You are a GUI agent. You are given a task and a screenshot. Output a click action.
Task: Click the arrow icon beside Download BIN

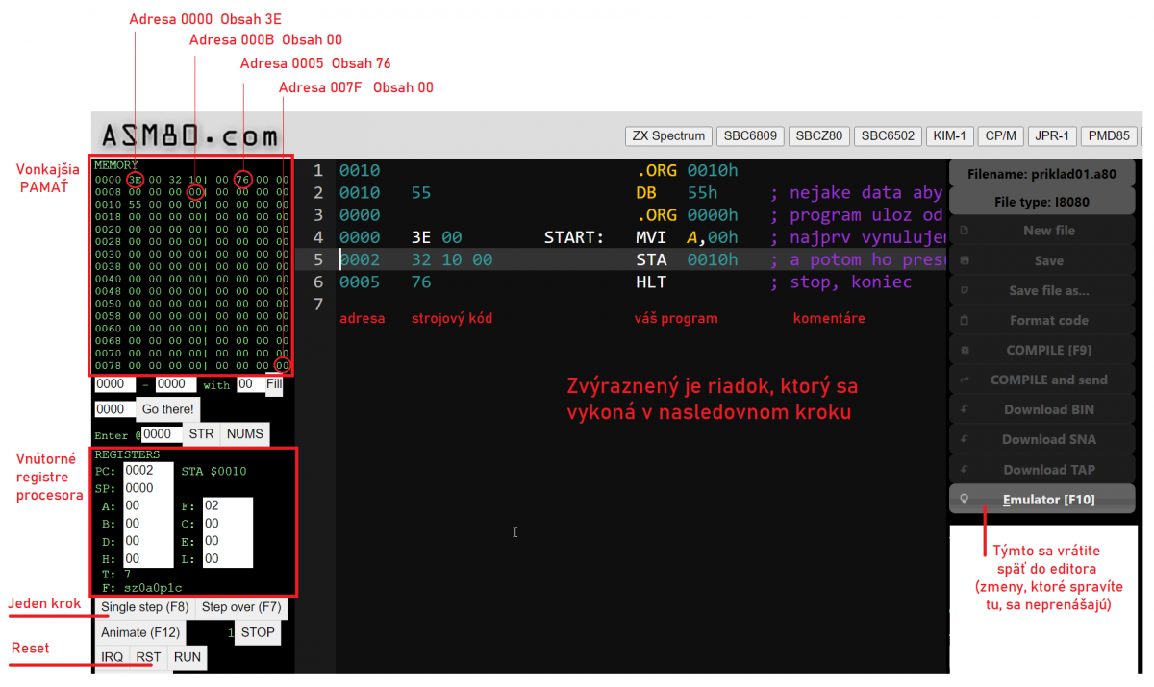(964, 409)
